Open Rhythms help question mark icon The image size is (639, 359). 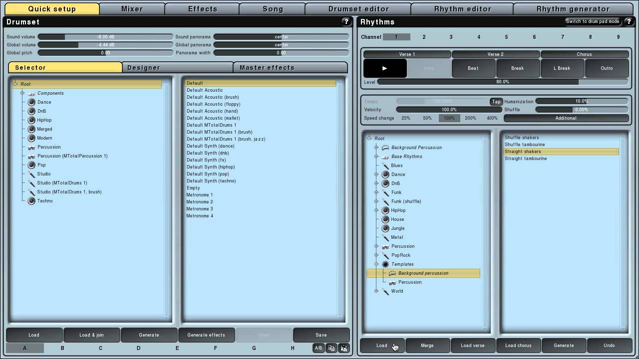coord(629,21)
